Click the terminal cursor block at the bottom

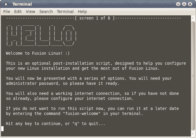tap(2, 129)
